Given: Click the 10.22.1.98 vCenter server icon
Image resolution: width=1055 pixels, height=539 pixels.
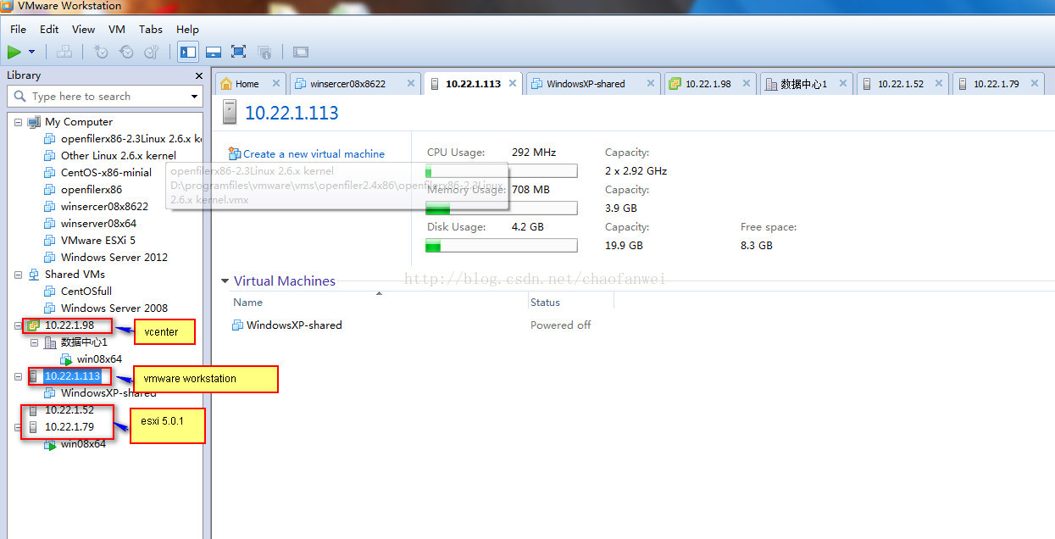Looking at the screenshot, I should tap(34, 325).
